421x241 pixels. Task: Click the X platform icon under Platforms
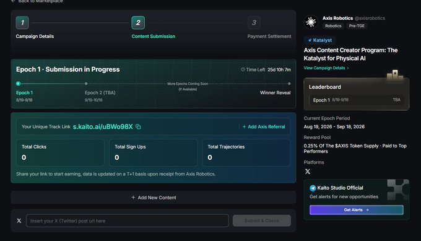[308, 172]
